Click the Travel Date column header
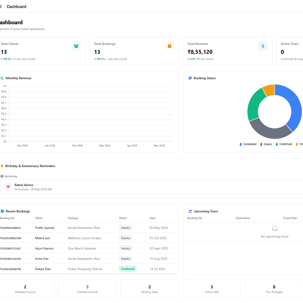This screenshot has height=303, width=303. coord(290,218)
